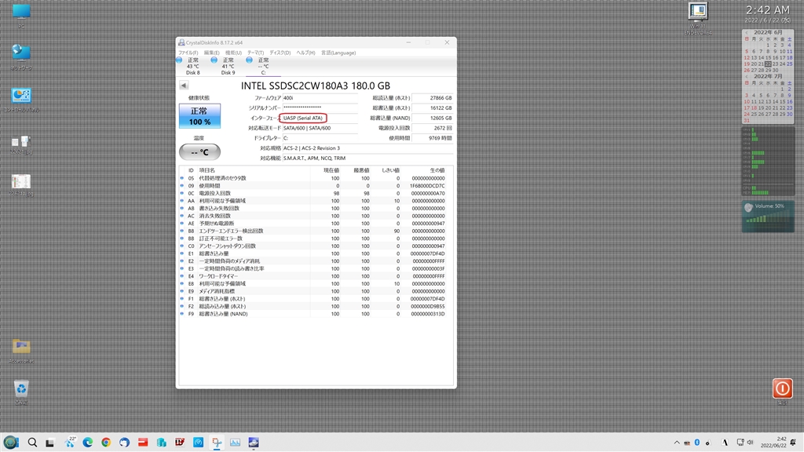
Task: Open the ディスク(D) menu
Action: coord(280,53)
